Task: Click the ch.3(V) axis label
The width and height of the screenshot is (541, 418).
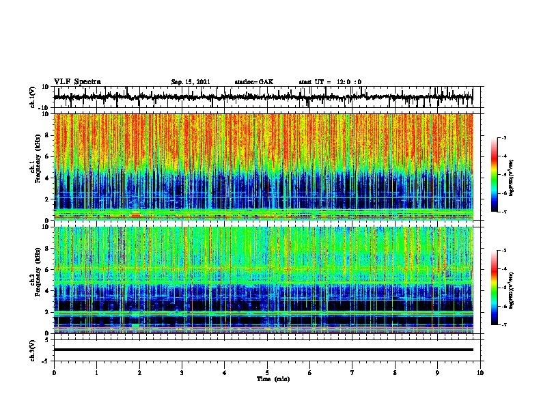Action: pos(33,350)
